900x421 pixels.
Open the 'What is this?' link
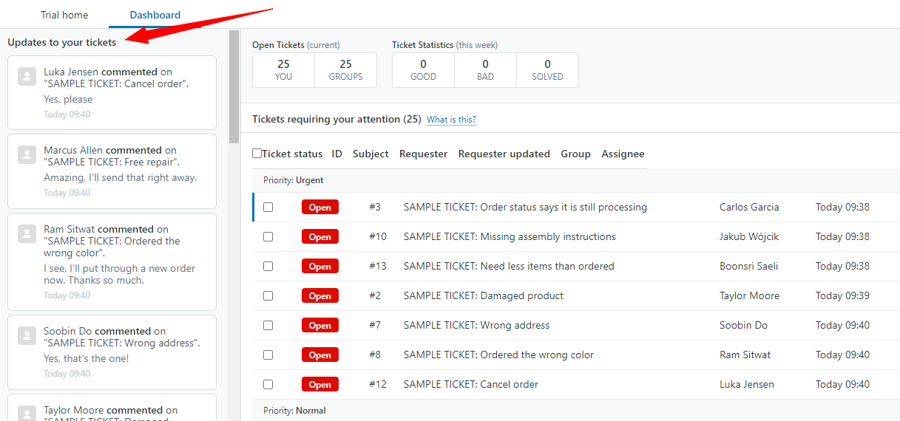pyautogui.click(x=451, y=120)
